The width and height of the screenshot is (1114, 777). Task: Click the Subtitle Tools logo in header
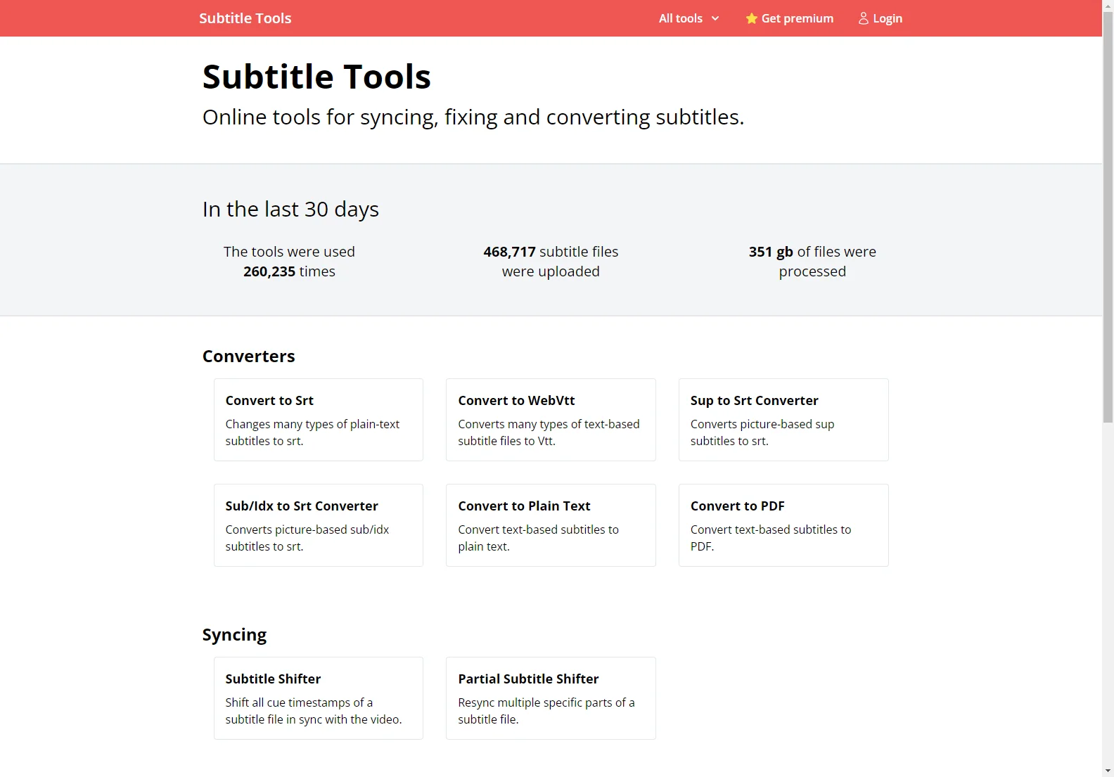coord(245,18)
